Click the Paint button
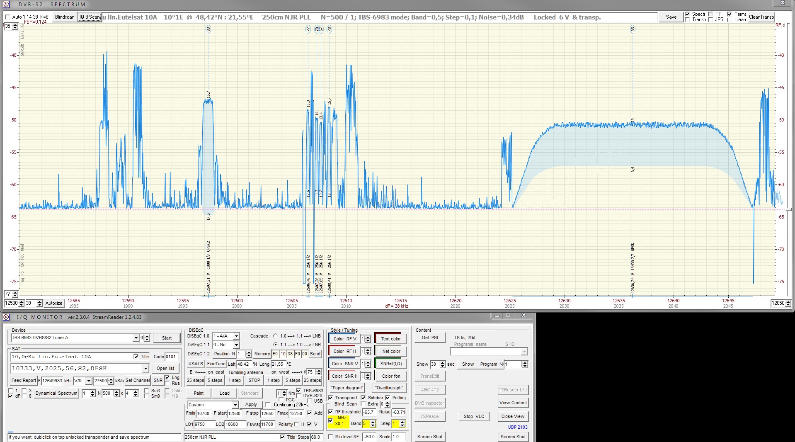This screenshot has width=795, height=442. (x=199, y=393)
